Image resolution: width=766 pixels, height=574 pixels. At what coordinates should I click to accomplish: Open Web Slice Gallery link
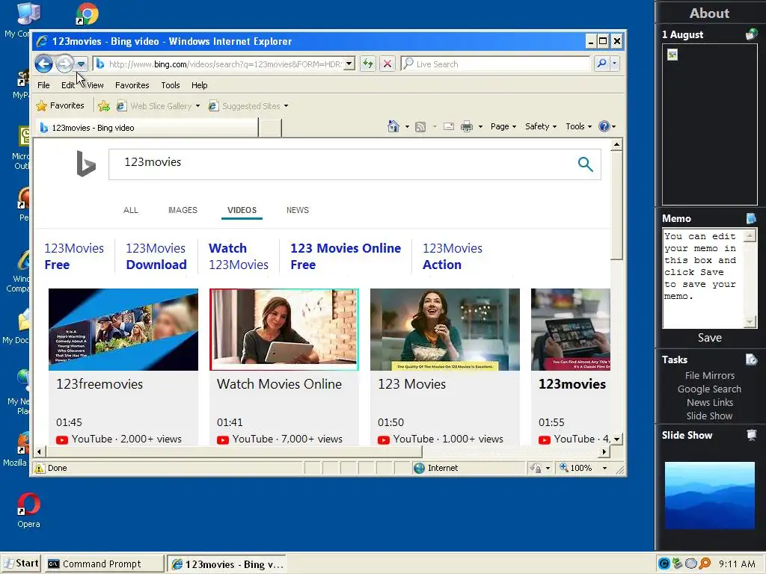point(154,106)
